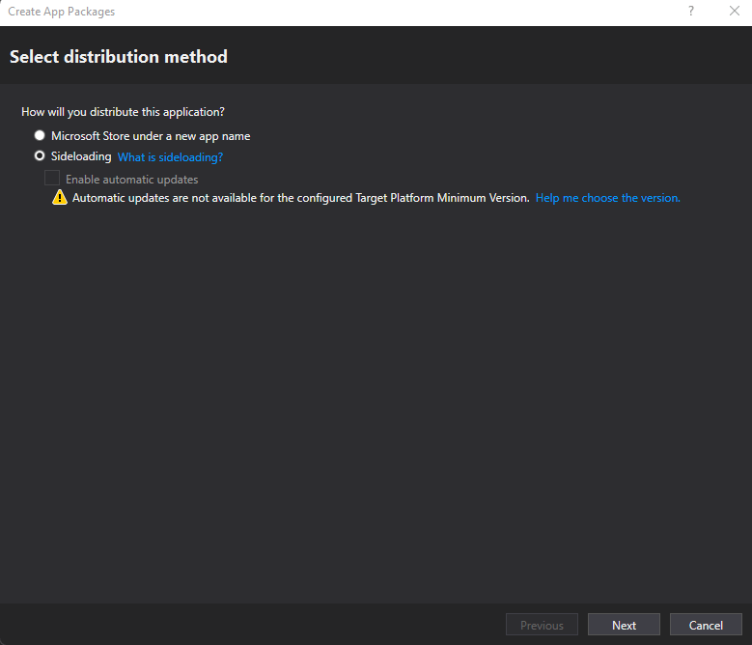
Task: Click 'Microsoft Store under a new app name' label
Action: 151,136
